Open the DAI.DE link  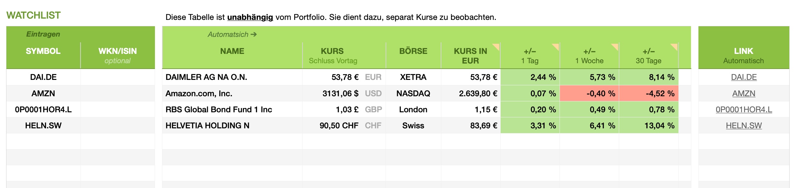[x=744, y=77]
